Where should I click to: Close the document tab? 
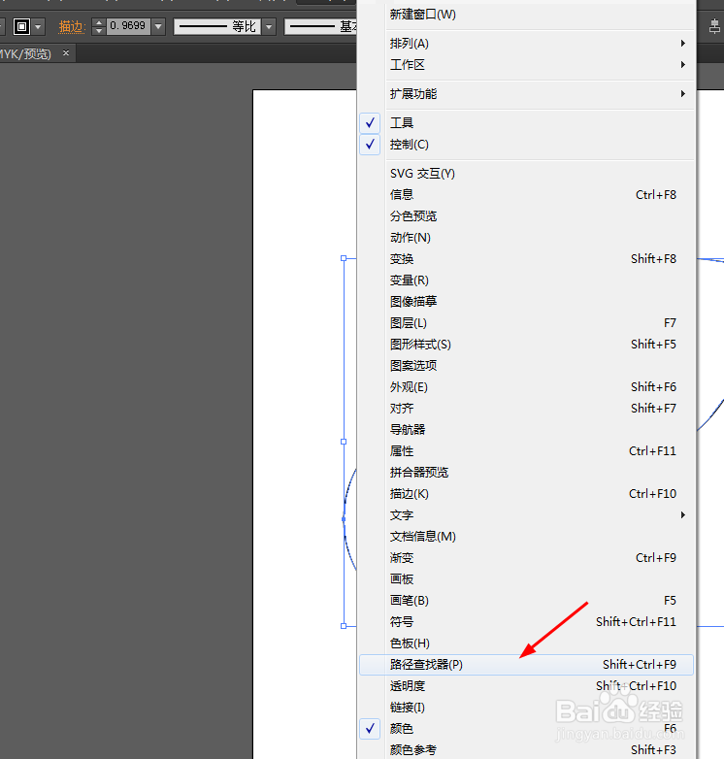[66, 52]
